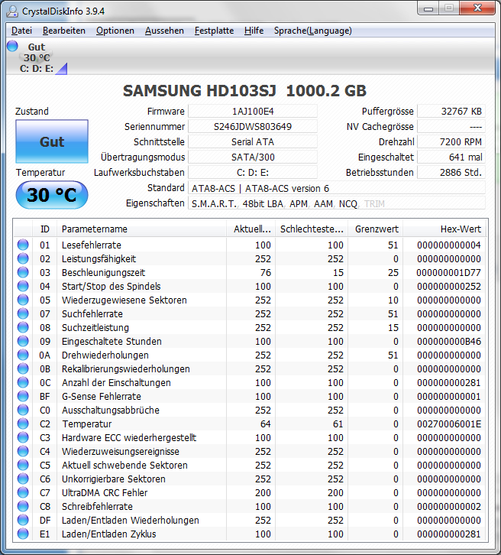Click the status orb for Unkorrigierbare Sektoren
Viewport: 501px width, 555px height.
point(23,479)
